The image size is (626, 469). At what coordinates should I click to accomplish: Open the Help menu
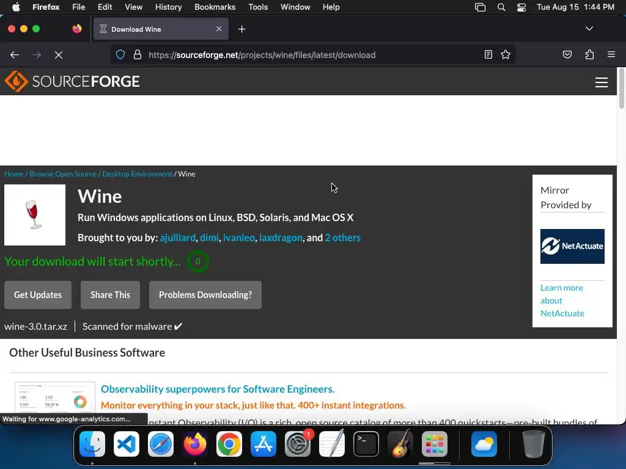tap(331, 7)
